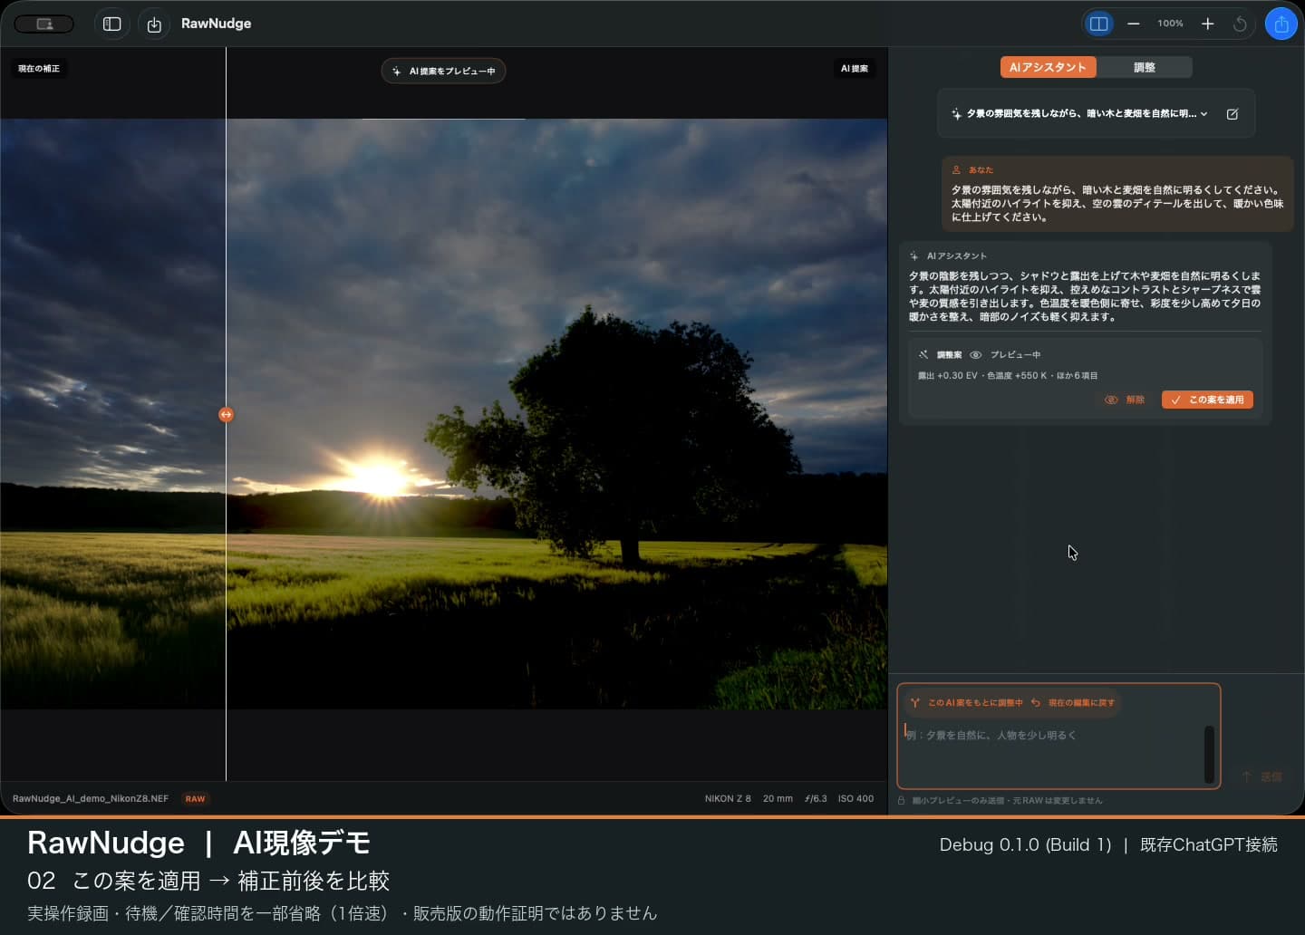Click the 20 mm focal length value
This screenshot has height=935, width=1305.
[x=778, y=798]
